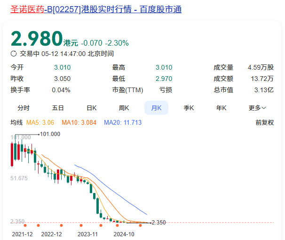285x240 pixels.
Task: Click the 交易中 05-12 14:47:00 北京时间 status text
Action: pos(67,54)
